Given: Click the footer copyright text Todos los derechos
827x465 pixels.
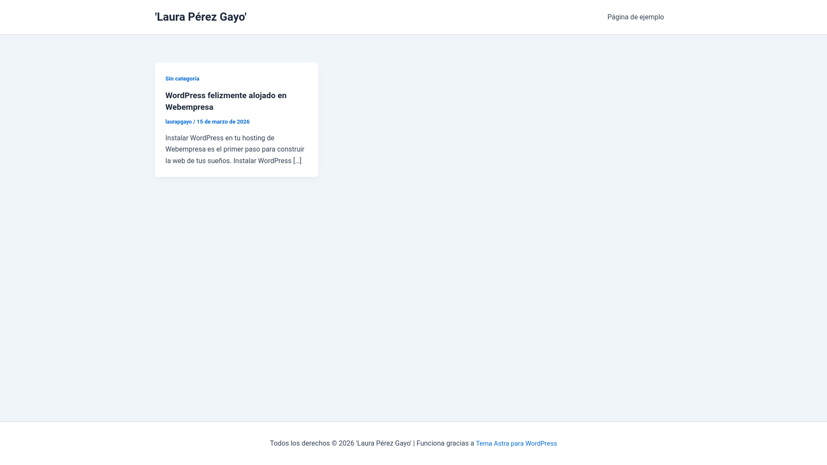Looking at the screenshot, I should click(x=299, y=443).
